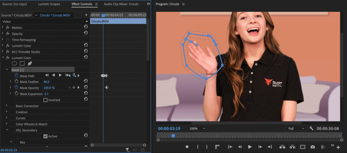The width and height of the screenshot is (347, 153).
Task: Select the free draw bezier pen tool
Action: click(x=29, y=63)
